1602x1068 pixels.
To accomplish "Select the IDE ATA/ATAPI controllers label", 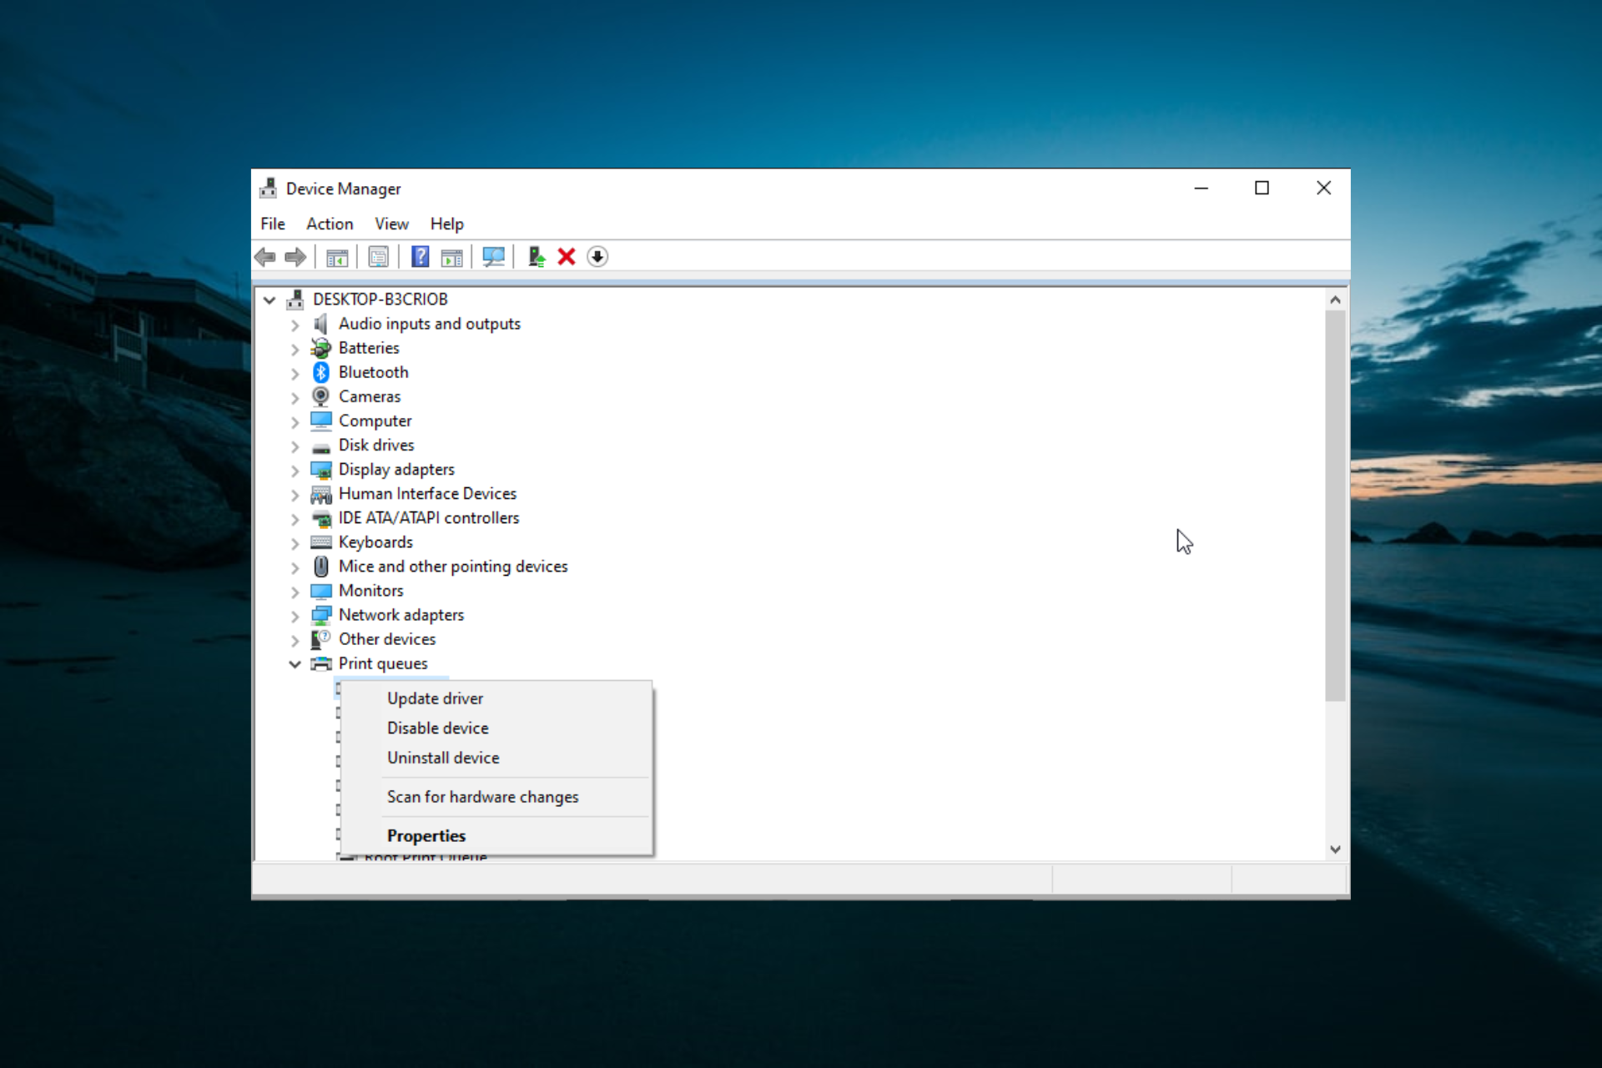I will (429, 518).
